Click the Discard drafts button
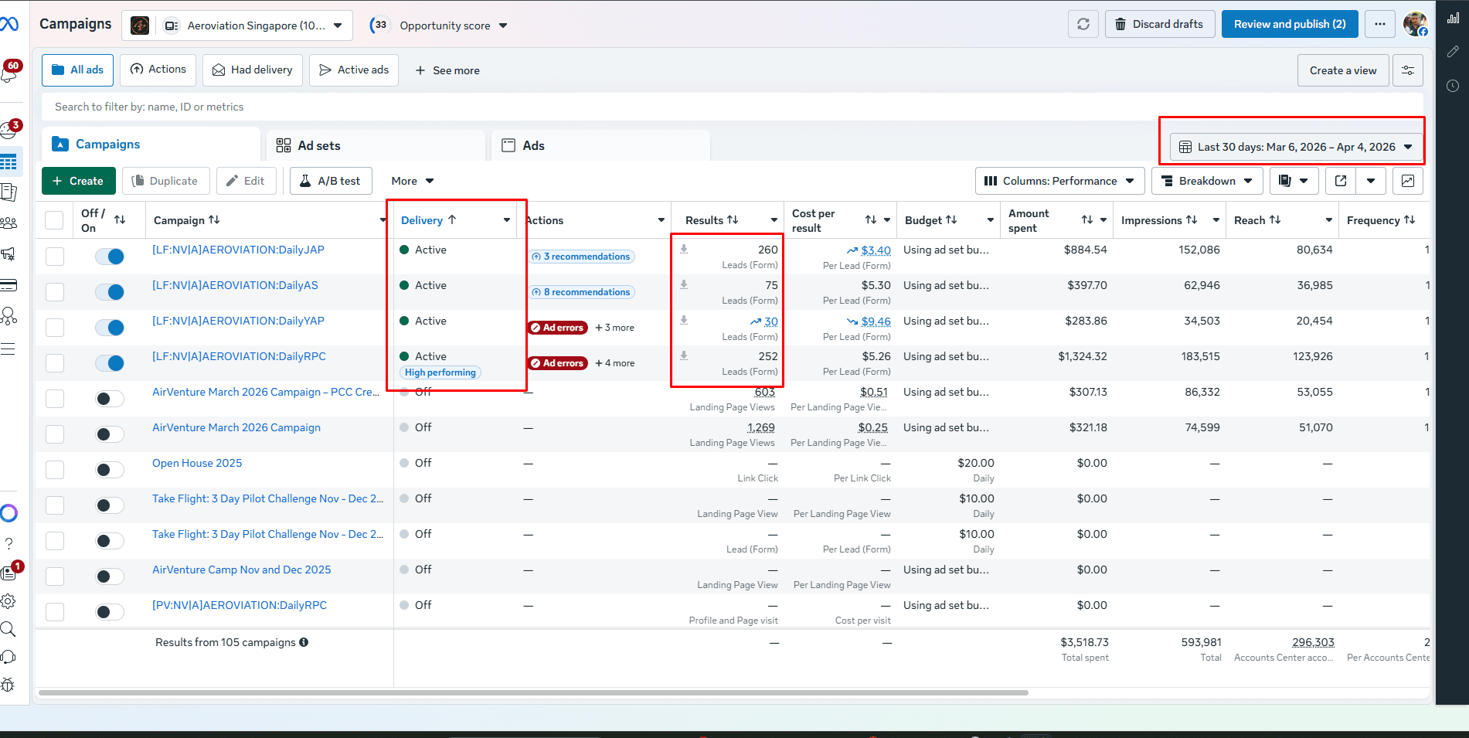This screenshot has height=738, width=1469. [x=1159, y=24]
